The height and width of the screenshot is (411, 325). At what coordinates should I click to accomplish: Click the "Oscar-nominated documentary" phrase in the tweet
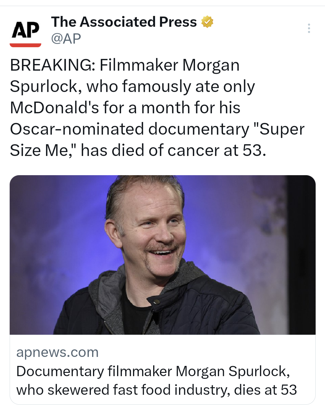(129, 129)
